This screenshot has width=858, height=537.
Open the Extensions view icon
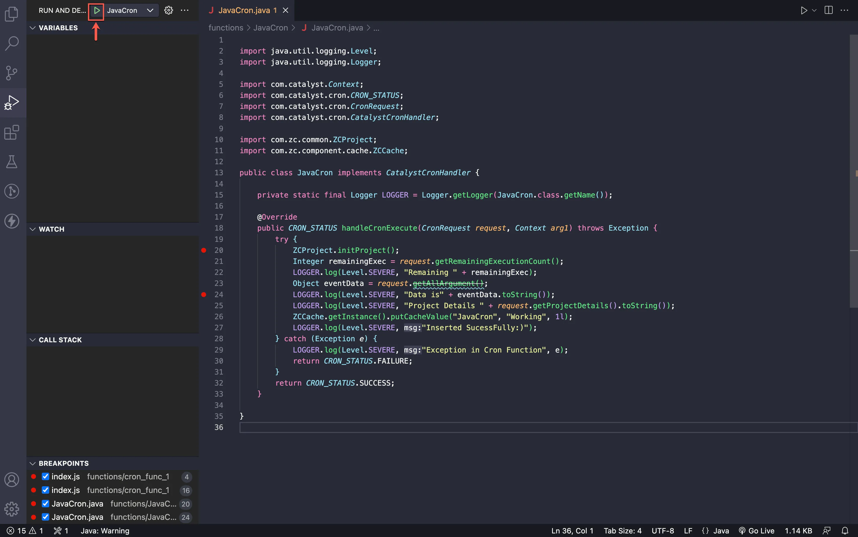12,132
